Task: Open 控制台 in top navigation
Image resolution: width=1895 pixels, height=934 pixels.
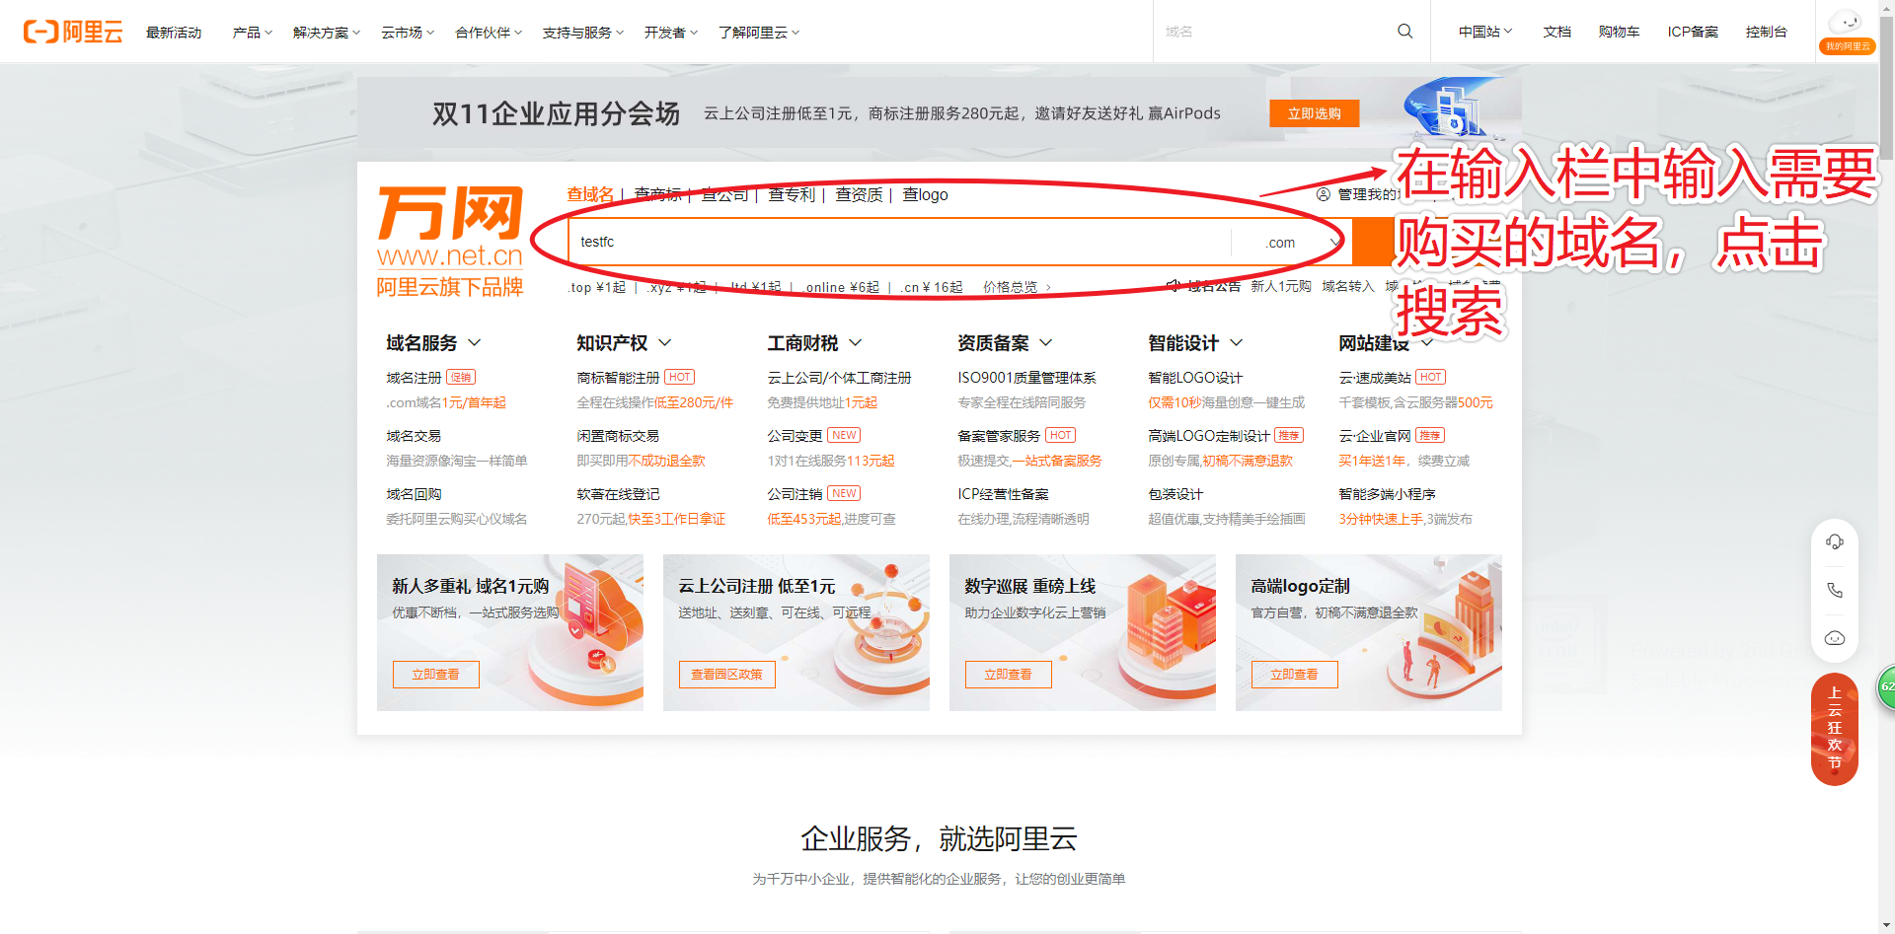Action: click(x=1766, y=32)
